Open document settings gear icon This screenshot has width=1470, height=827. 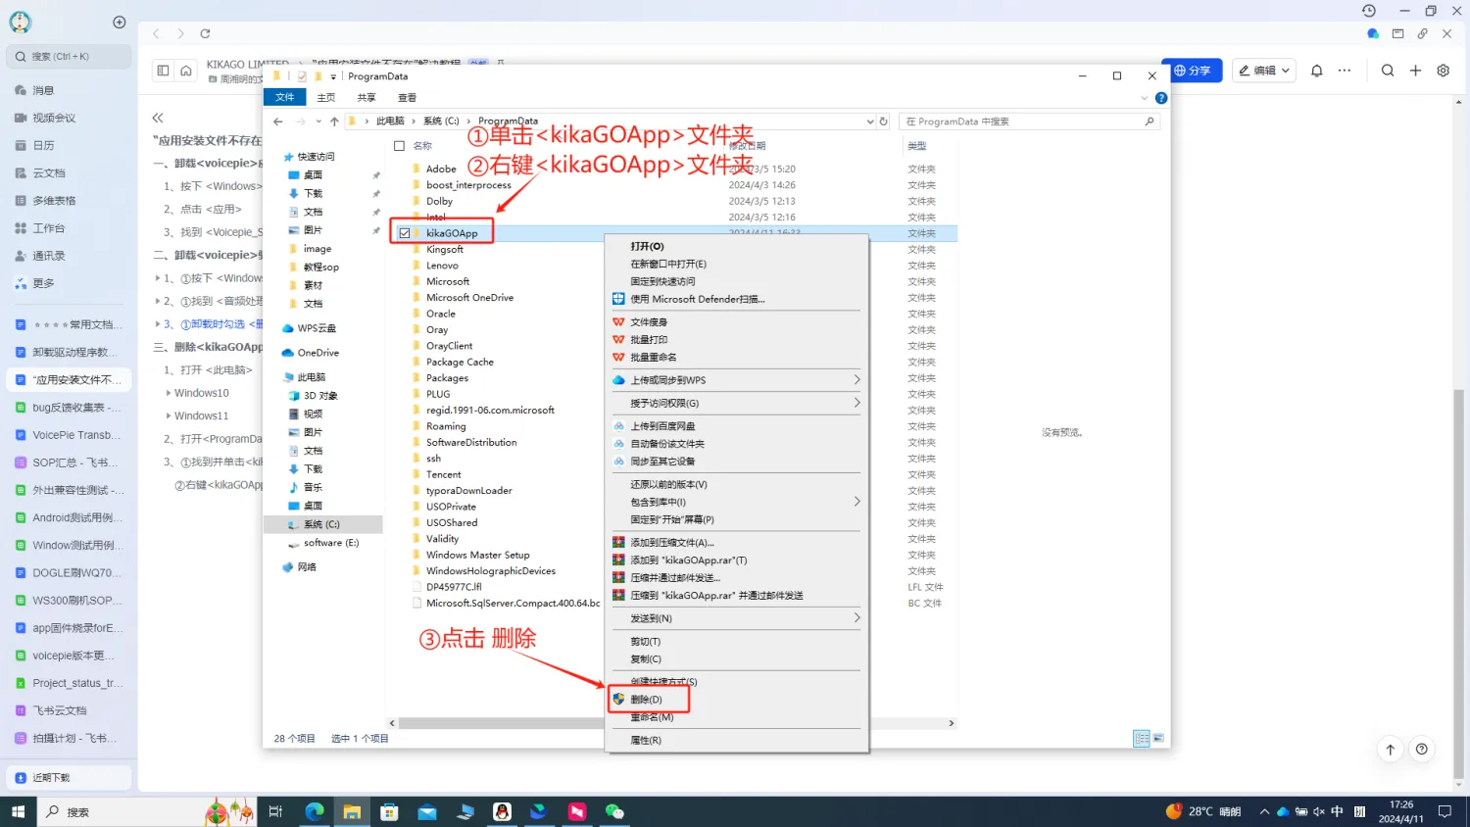1443,71
